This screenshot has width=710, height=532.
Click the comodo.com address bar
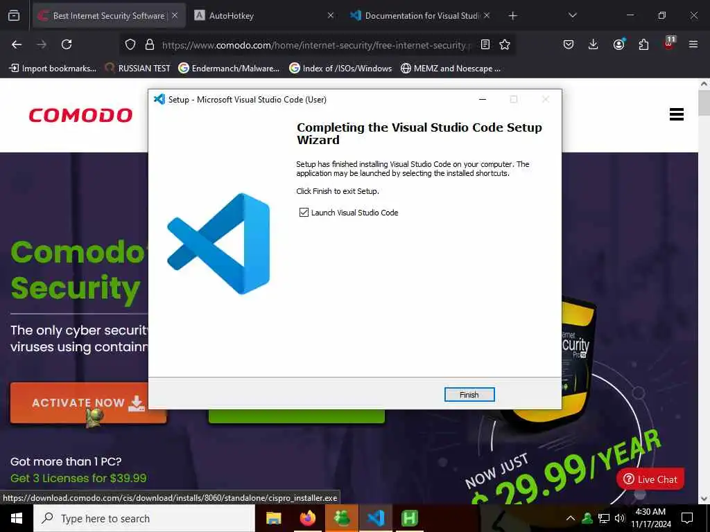[316, 45]
